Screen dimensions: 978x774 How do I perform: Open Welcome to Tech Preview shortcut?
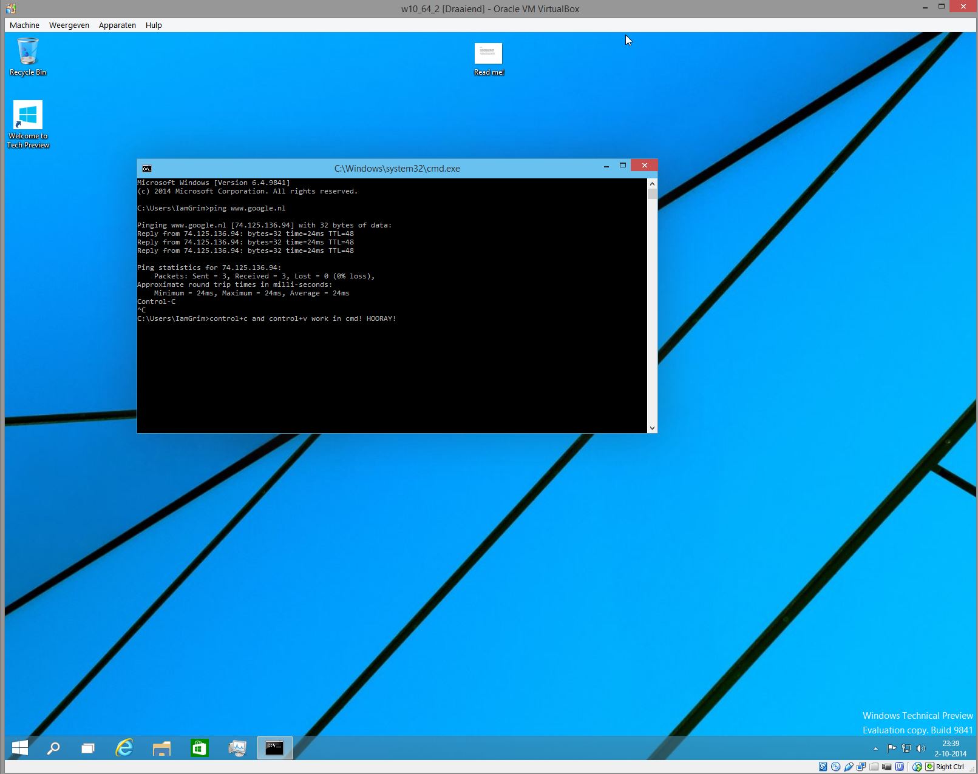(x=28, y=124)
